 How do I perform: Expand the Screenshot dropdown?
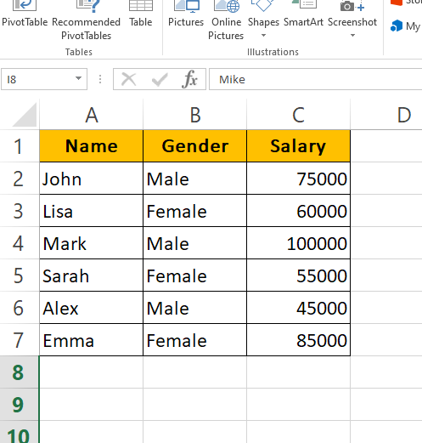(352, 36)
